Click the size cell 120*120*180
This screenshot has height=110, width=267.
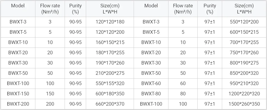pos(110,22)
